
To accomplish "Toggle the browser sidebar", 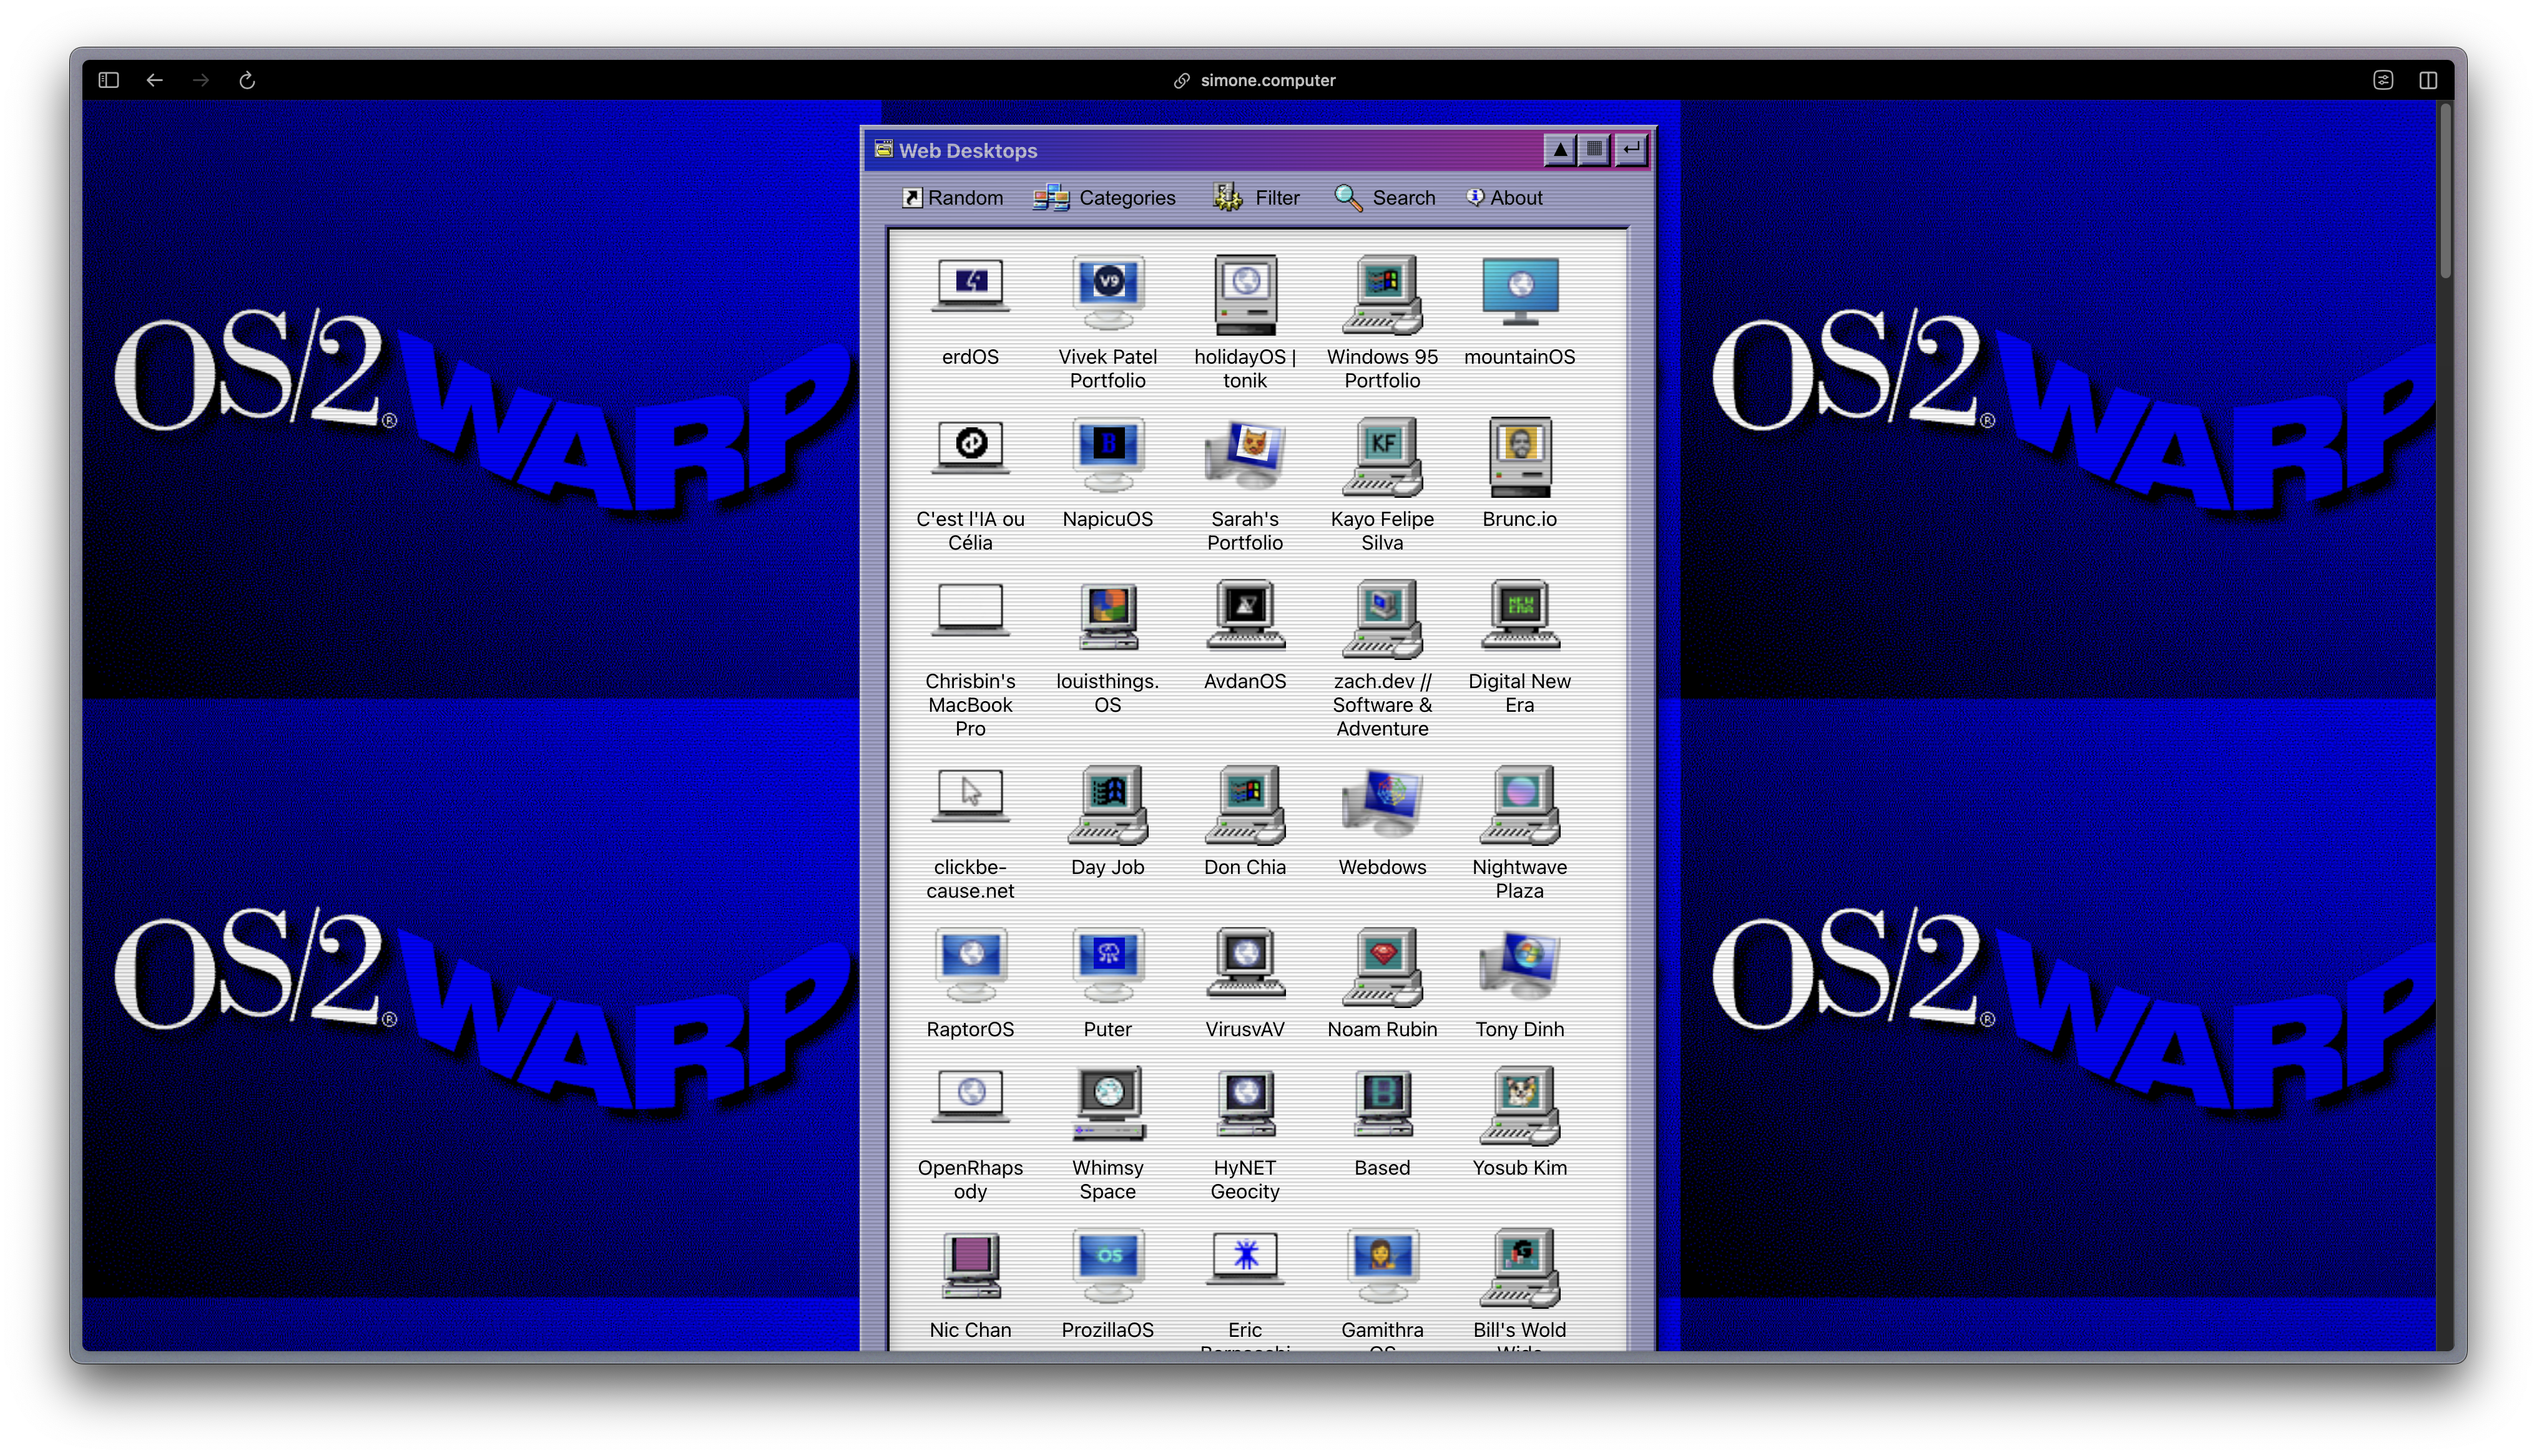I will [108, 80].
